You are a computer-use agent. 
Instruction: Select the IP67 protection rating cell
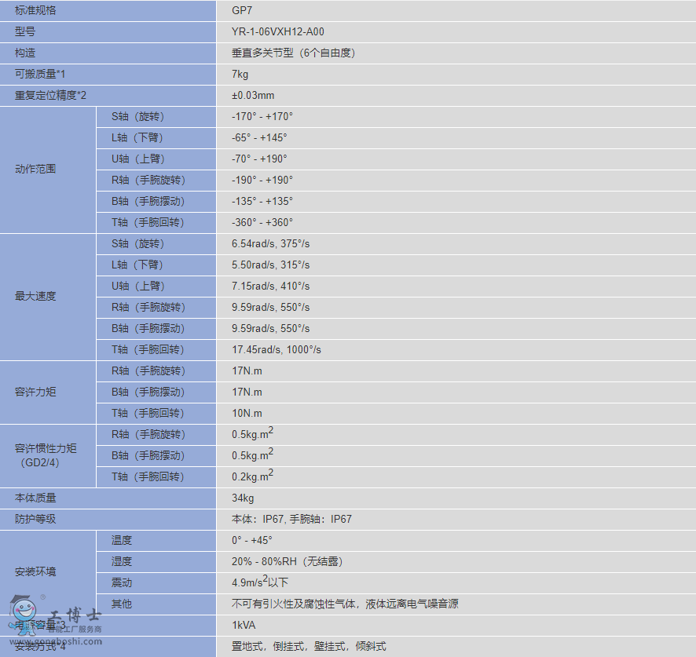(291, 520)
